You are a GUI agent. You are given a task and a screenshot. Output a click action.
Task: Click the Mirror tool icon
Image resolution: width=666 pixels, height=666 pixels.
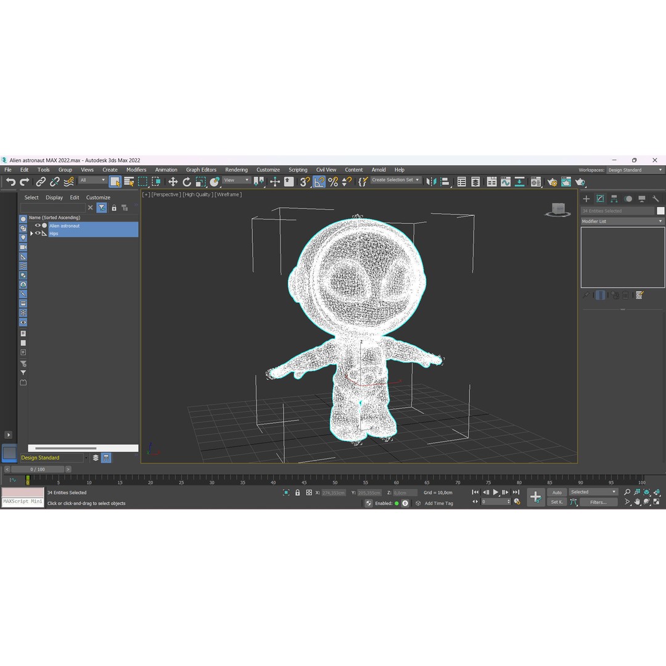pos(431,182)
